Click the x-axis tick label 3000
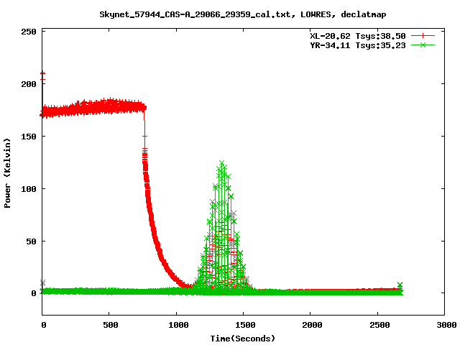 (x=446, y=325)
